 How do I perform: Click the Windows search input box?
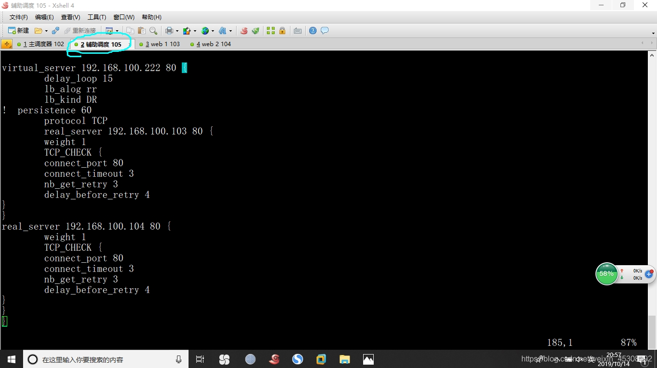pos(106,359)
